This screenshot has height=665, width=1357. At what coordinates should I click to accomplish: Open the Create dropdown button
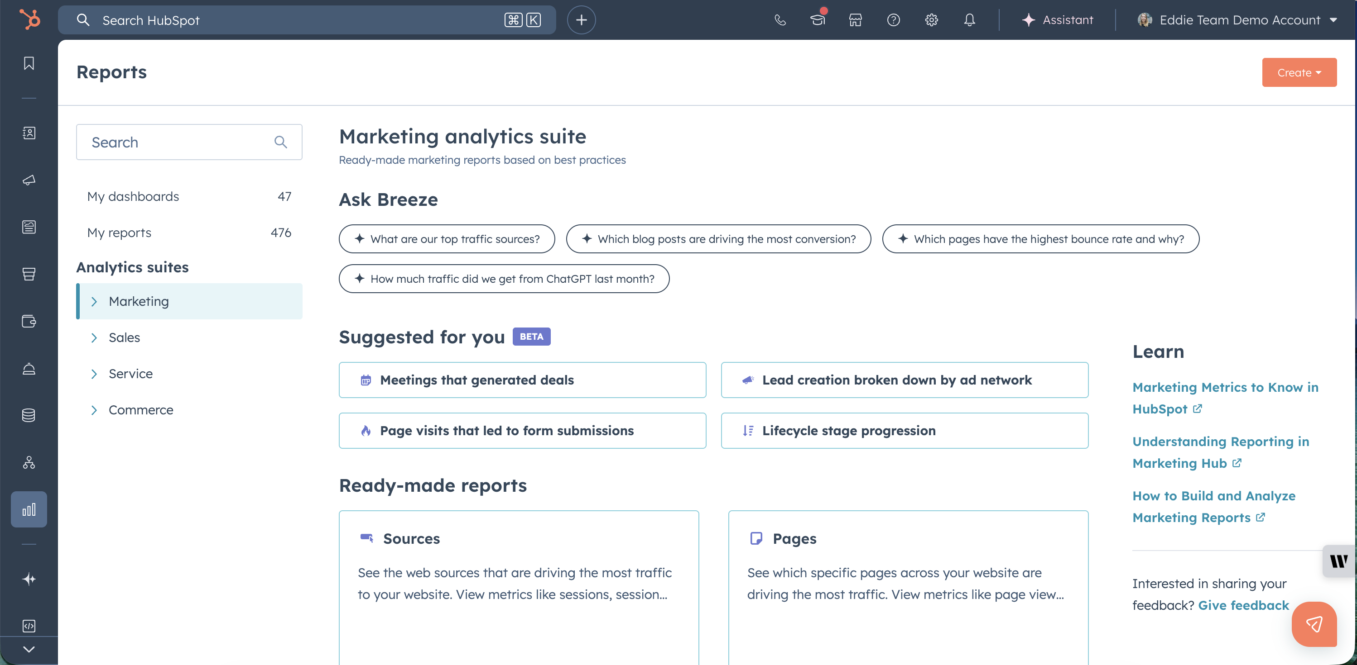click(1299, 72)
